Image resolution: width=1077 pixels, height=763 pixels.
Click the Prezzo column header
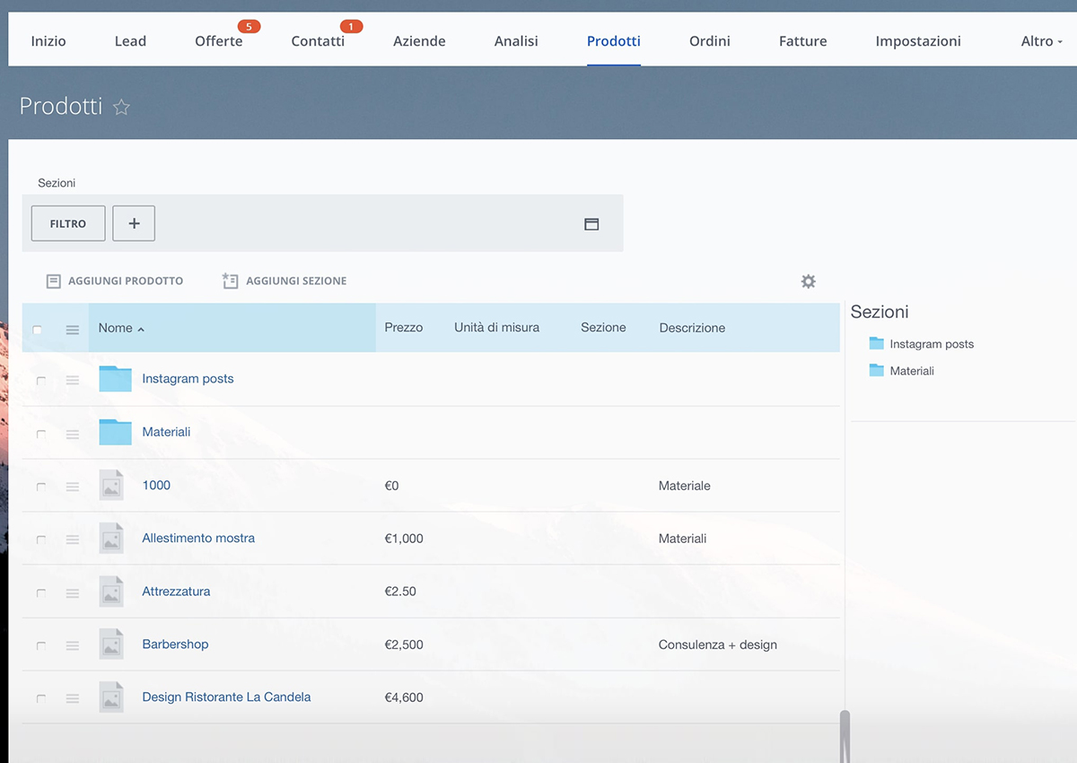pyautogui.click(x=404, y=328)
